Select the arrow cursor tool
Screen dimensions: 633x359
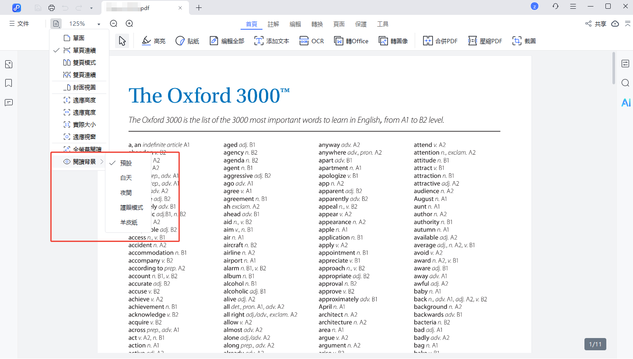point(122,41)
